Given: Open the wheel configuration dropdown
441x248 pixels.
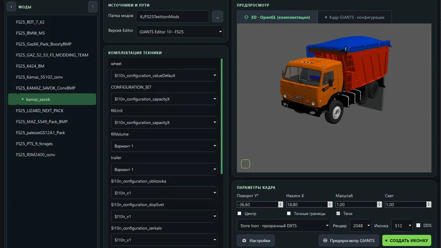Looking at the screenshot, I should 164,75.
